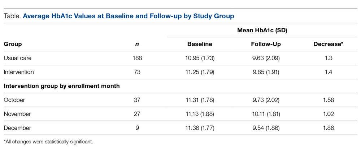This screenshot has height=152, width=361.
Task: Select the Intervention row label
Action: [x=18, y=72]
